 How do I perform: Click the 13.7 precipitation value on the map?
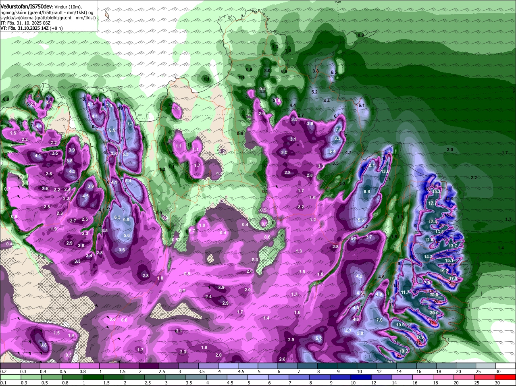coord(453,246)
